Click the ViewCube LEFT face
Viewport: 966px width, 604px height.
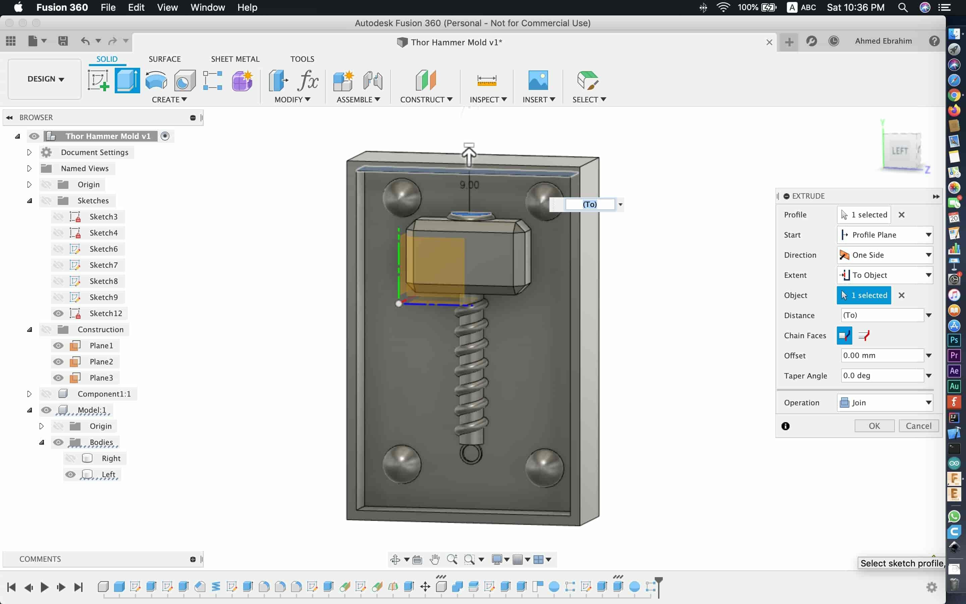[x=900, y=151]
